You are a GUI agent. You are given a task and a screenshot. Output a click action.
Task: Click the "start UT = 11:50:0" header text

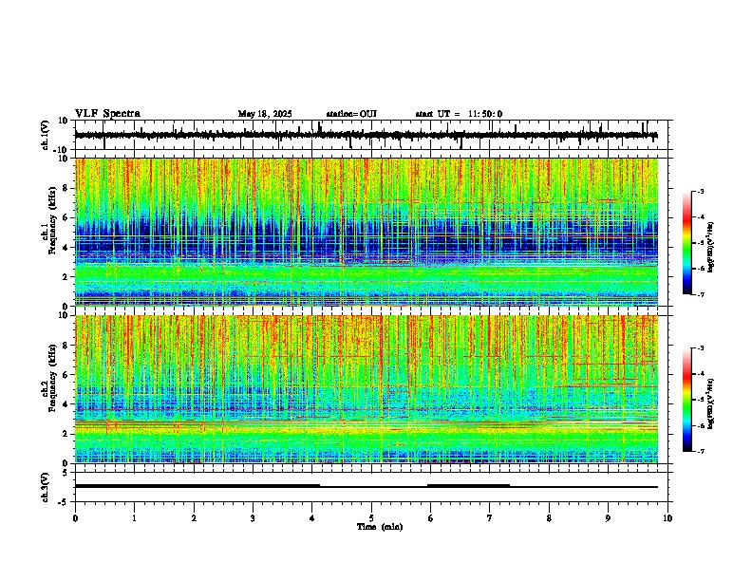tap(459, 114)
